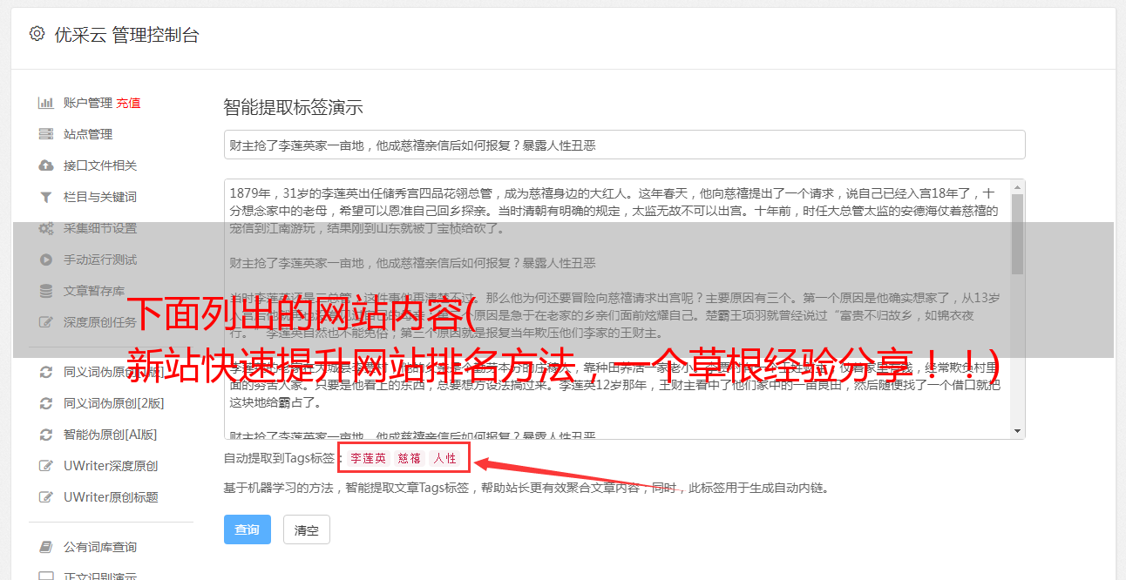Click the bar chart icon for 账户管理

(46, 103)
